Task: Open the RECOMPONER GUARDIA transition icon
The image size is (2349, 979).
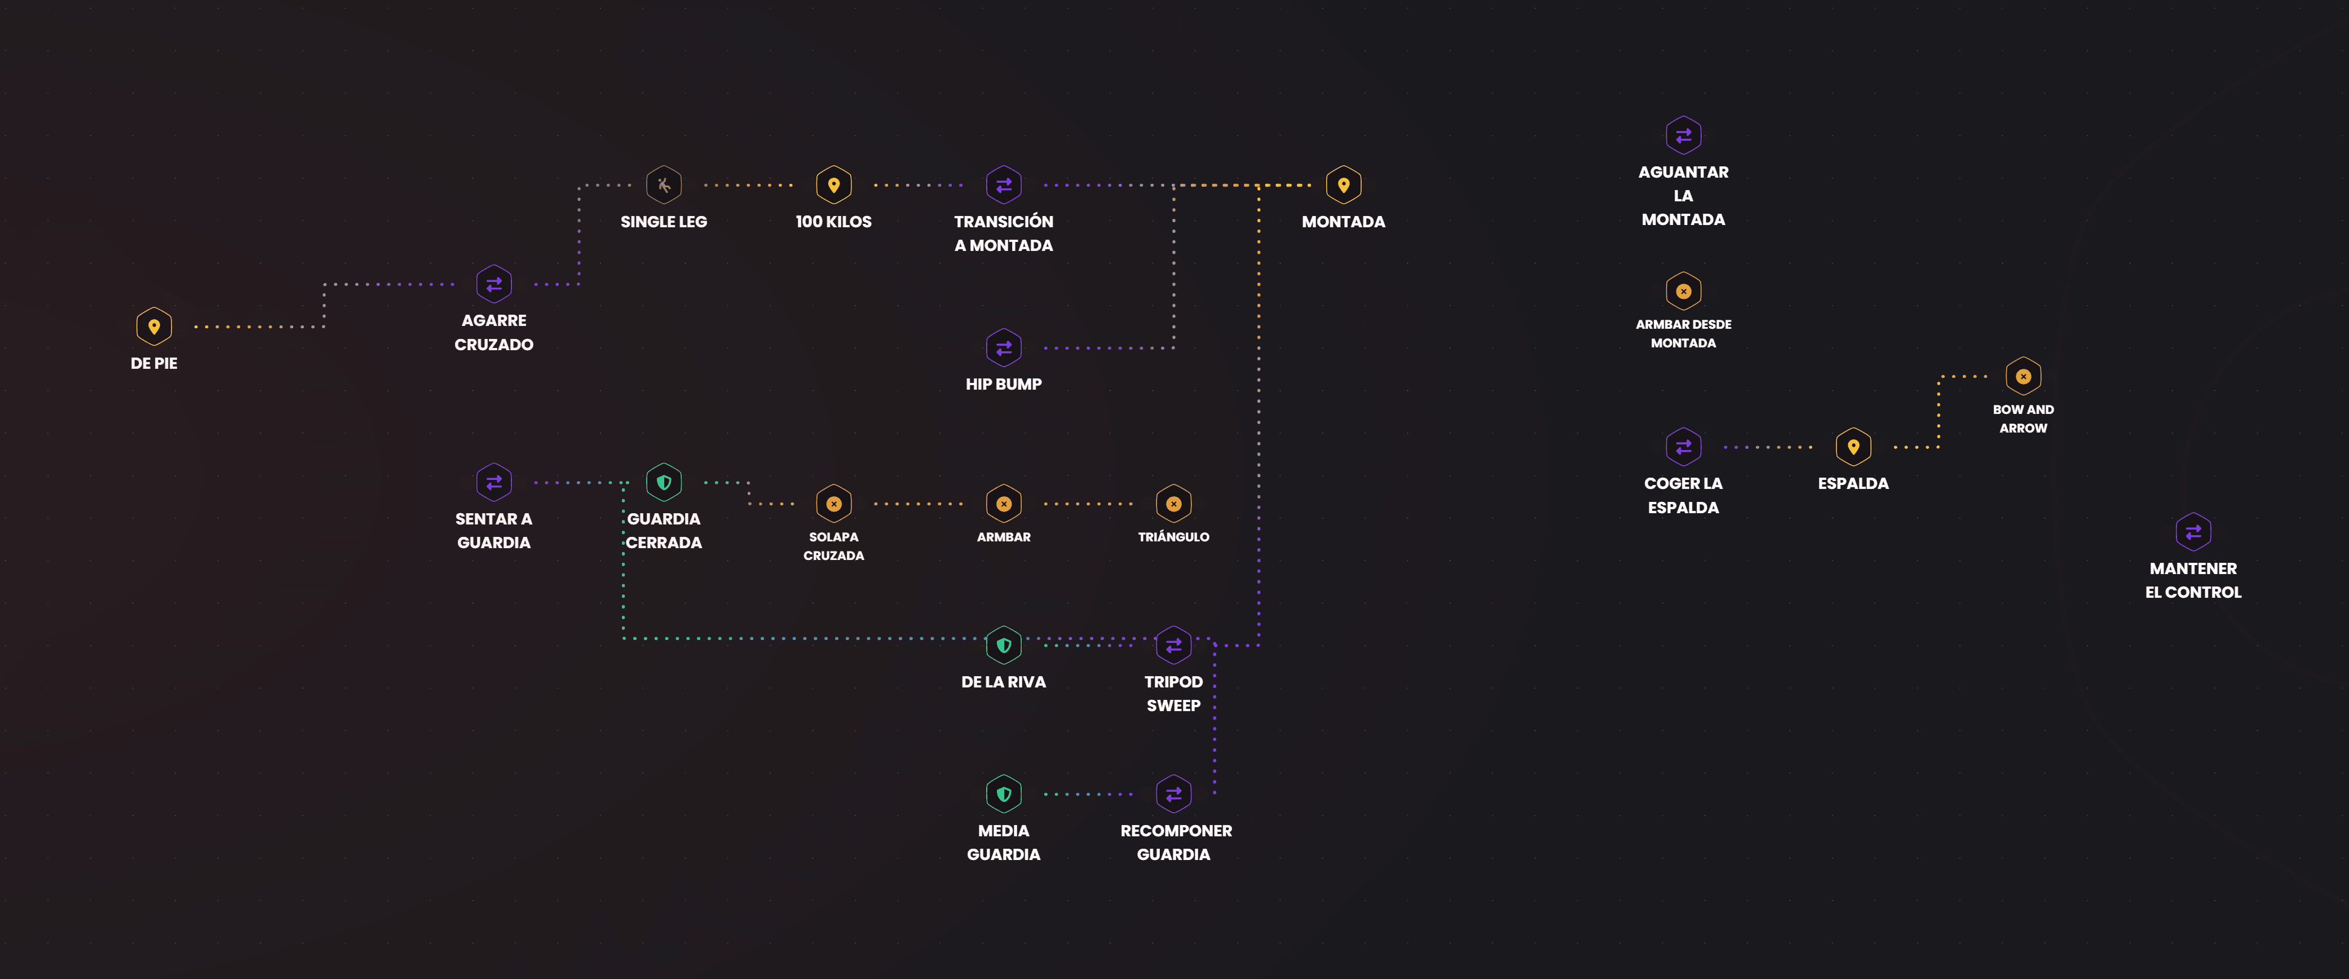Action: [x=1173, y=794]
